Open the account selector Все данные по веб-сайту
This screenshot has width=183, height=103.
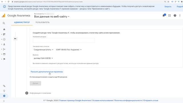click(52, 17)
